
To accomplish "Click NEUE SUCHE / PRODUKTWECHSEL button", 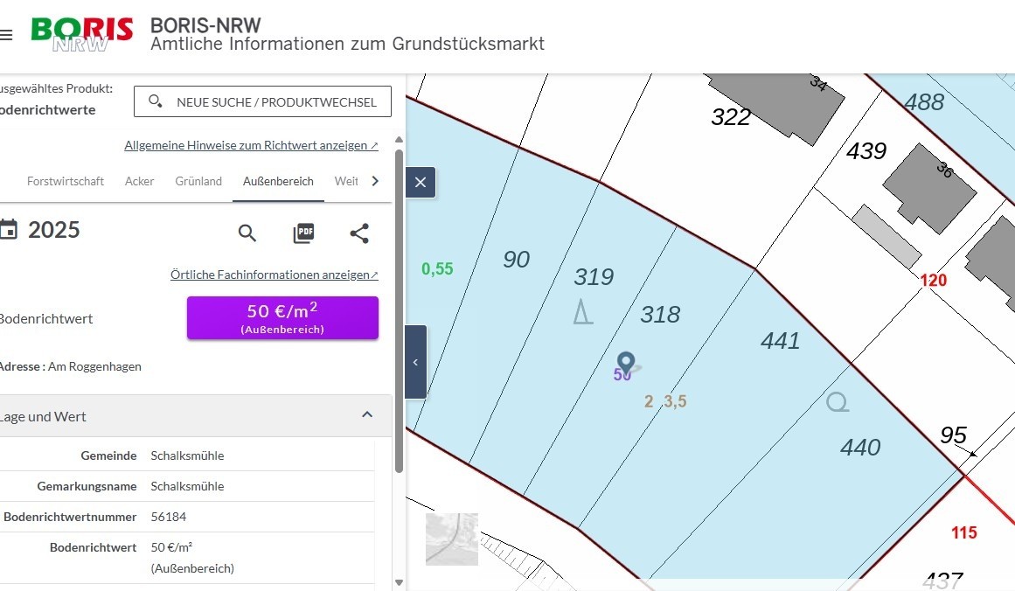I will pyautogui.click(x=263, y=101).
